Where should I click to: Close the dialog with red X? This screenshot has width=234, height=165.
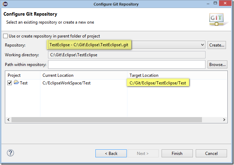(x=225, y=3)
